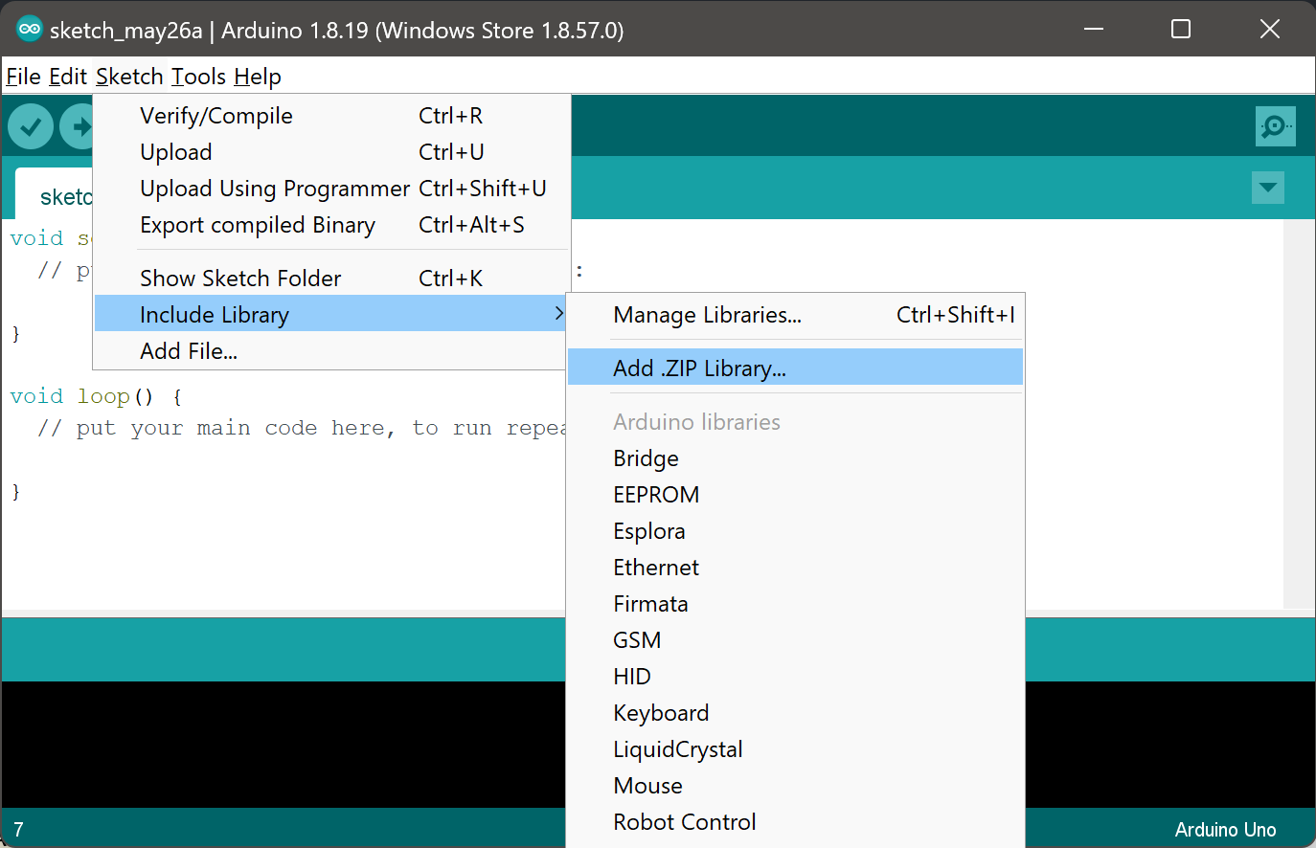Click the 'void loop() {' code line

click(96, 396)
